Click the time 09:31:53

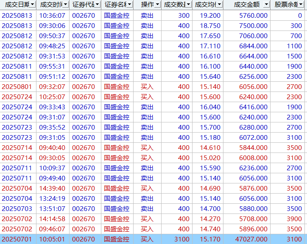52,56
